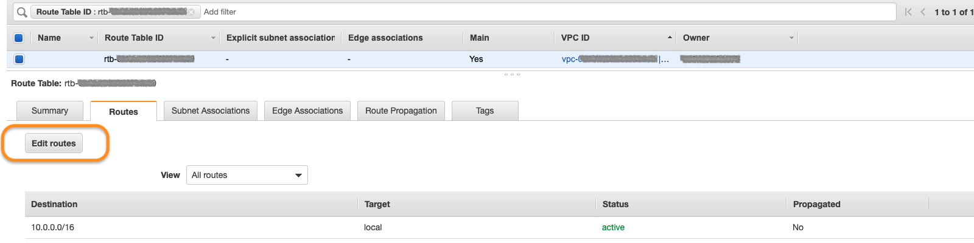
Task: Open the VPC ID link
Action: click(x=609, y=59)
